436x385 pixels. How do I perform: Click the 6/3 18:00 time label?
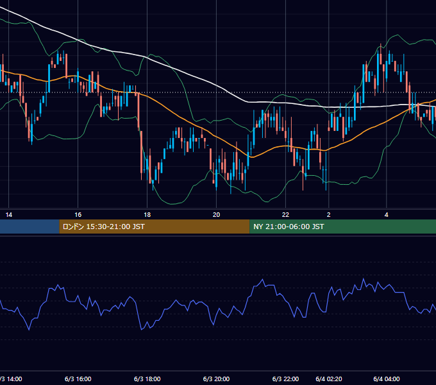tap(147, 379)
